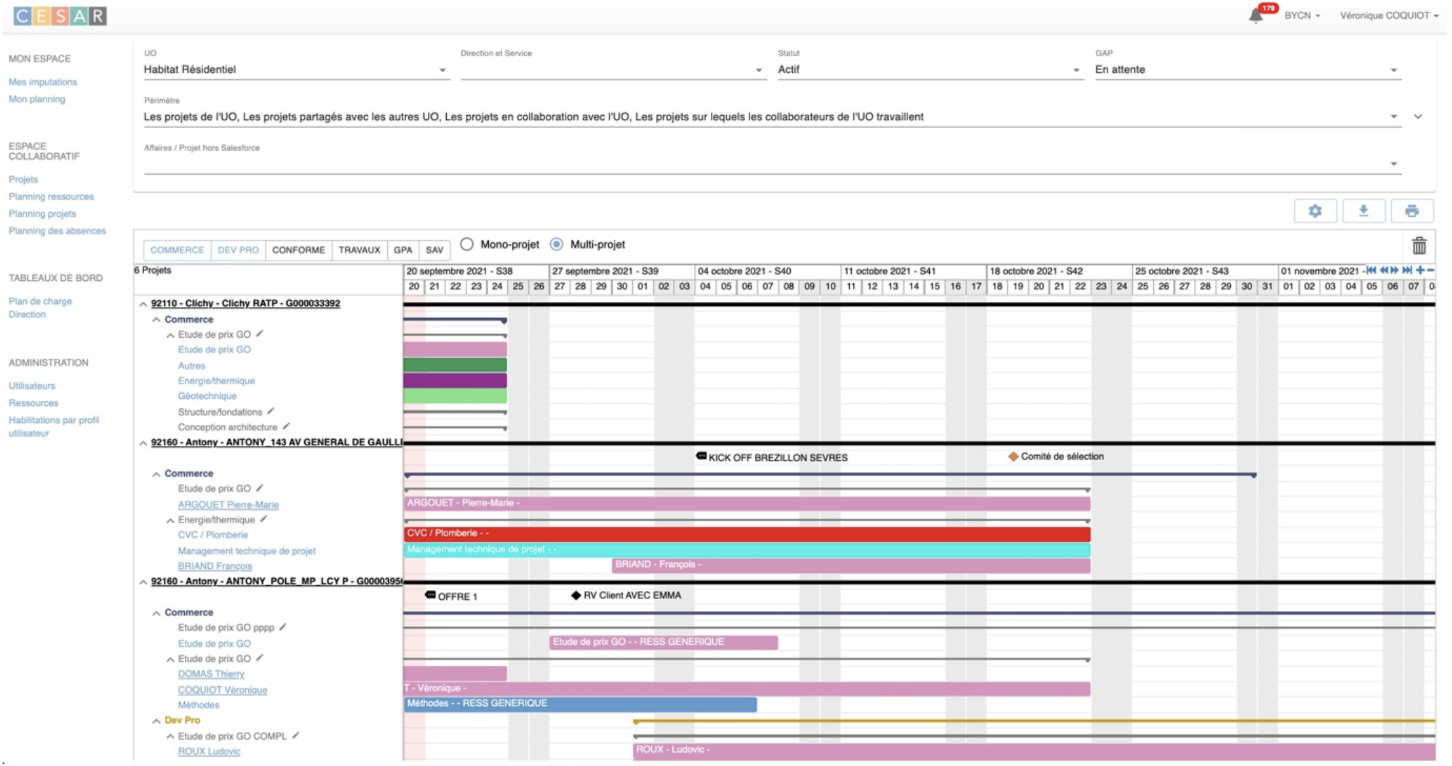The height and width of the screenshot is (766, 1452).
Task: Click the CESAR logo
Action: coord(60,16)
